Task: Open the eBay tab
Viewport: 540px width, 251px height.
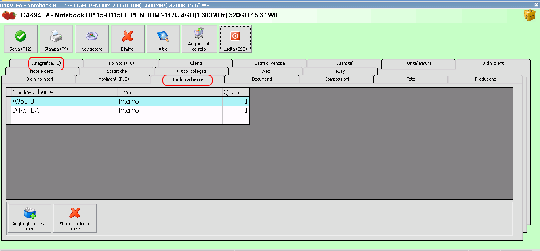Action: [340, 71]
